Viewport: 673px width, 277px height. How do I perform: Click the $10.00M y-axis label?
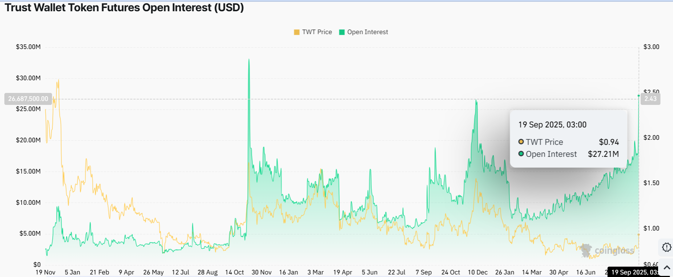[x=28, y=203]
